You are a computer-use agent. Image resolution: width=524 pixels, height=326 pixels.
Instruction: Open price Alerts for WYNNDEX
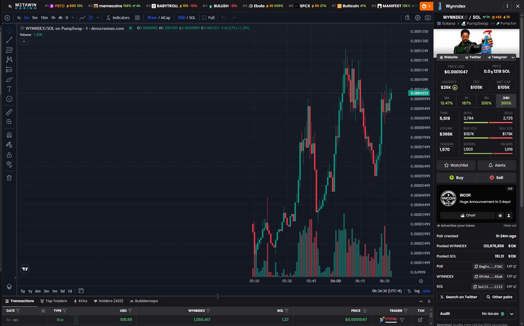[x=497, y=165]
